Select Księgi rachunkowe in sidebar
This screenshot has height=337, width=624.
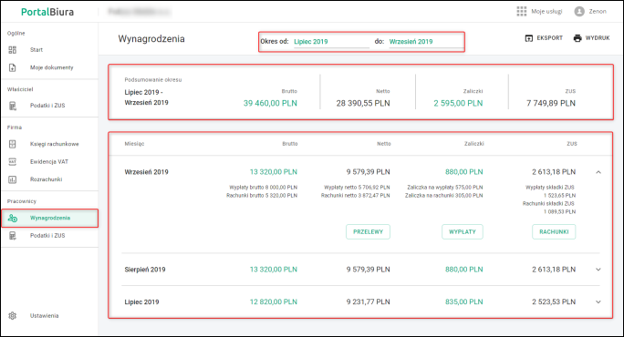(x=55, y=144)
